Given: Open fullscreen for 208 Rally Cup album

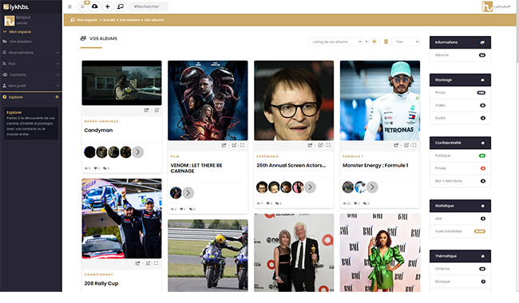Looking at the screenshot, I should [x=156, y=263].
